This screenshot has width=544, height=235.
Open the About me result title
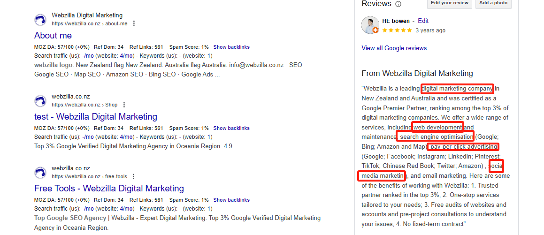(x=53, y=35)
